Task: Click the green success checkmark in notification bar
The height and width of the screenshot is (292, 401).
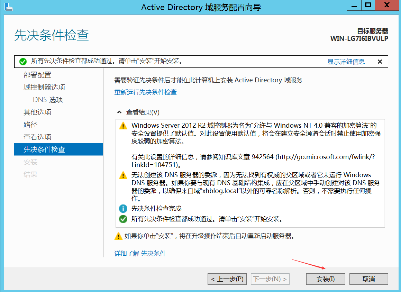Action: [x=23, y=61]
